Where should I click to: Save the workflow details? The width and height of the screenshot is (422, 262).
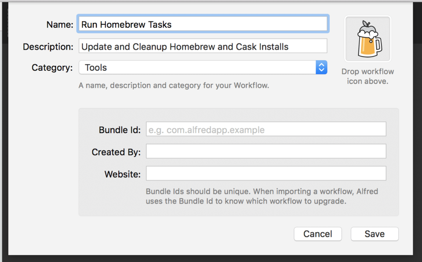tap(375, 234)
